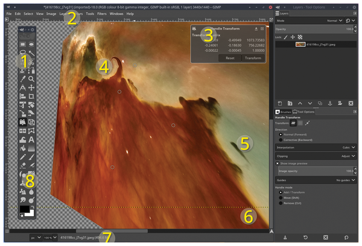Choose the Warp Transform tool
362x246 pixels.
pyautogui.click(x=23, y=140)
